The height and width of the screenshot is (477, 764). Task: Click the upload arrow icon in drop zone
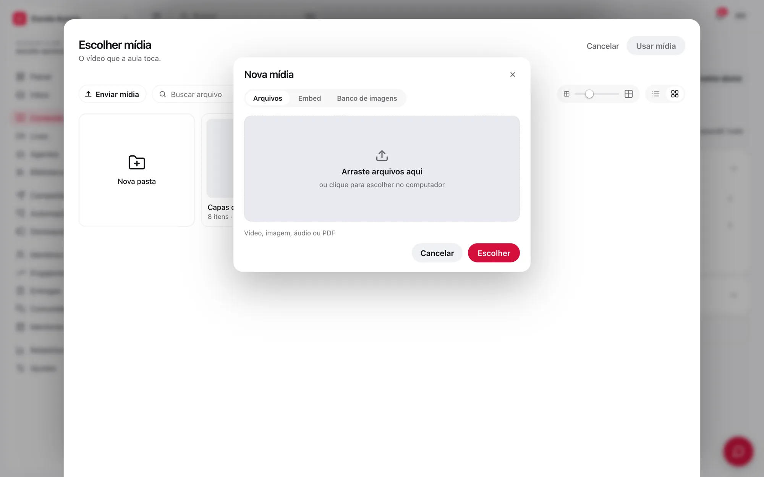[382, 156]
